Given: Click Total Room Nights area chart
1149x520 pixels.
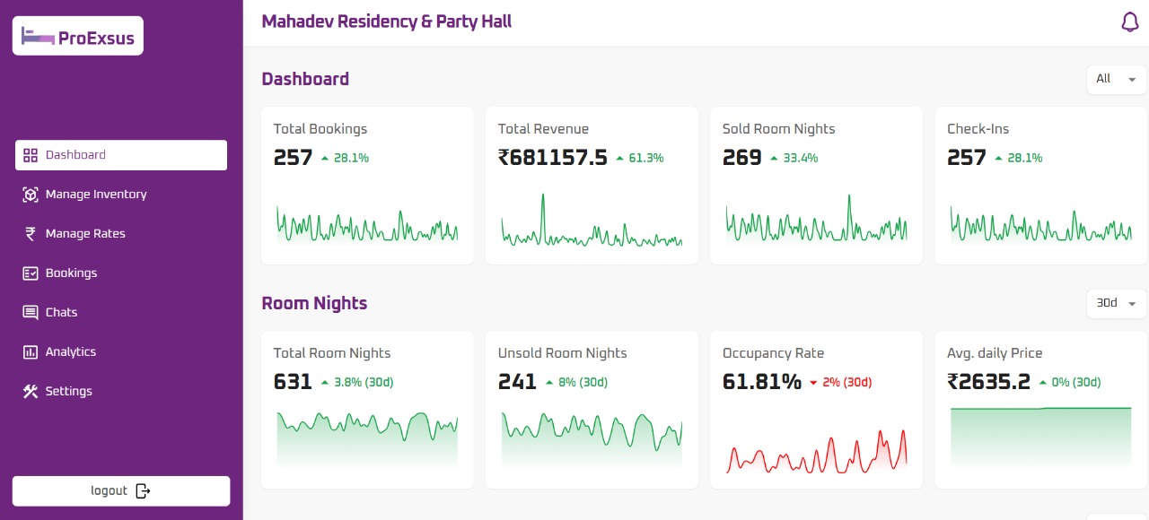Looking at the screenshot, I should (x=367, y=439).
